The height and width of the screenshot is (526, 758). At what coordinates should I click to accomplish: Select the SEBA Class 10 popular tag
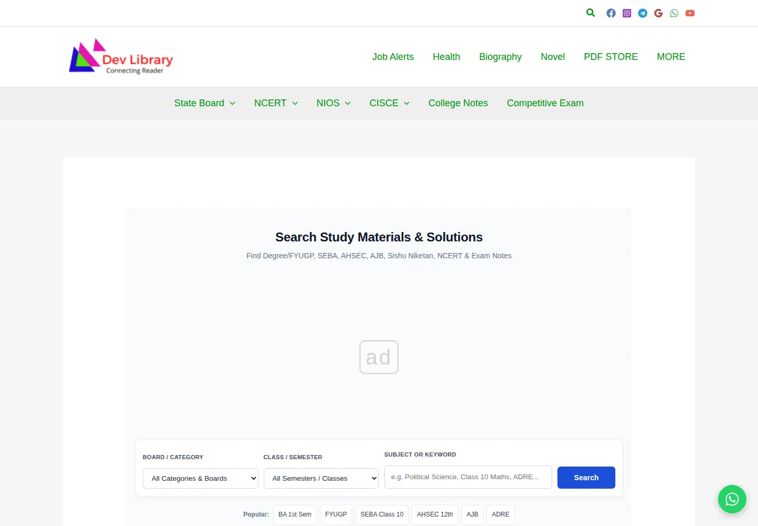[x=382, y=514]
